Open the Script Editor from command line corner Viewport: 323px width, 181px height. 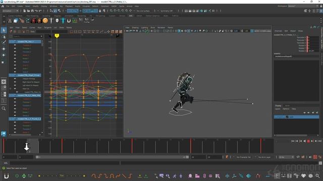(320, 163)
